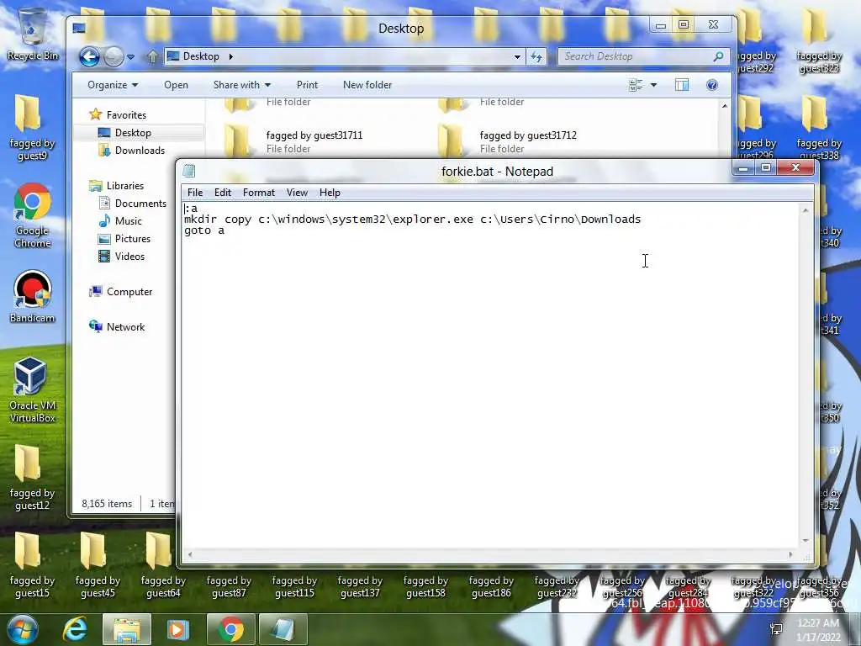Toggle the preview pane icon
The image size is (861, 646).
[682, 85]
